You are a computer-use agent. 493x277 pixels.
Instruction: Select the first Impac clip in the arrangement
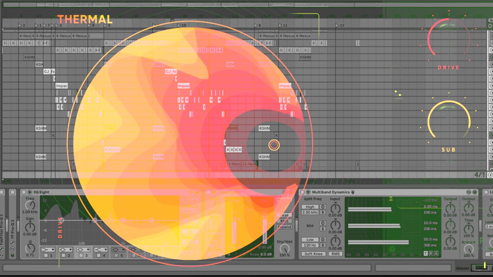pyautogui.click(x=62, y=86)
